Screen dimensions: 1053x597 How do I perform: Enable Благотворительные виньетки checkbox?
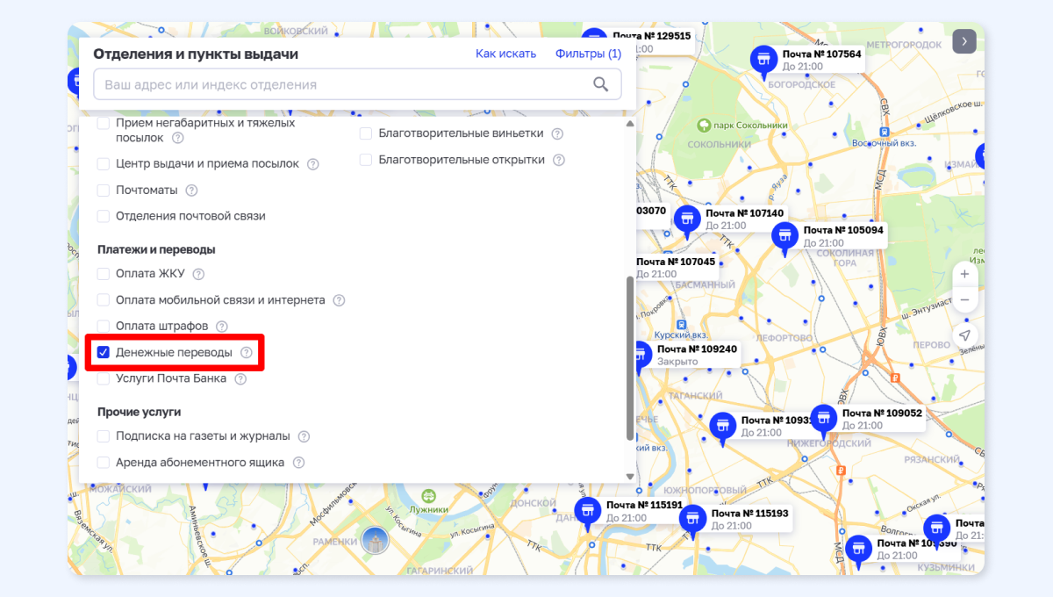(x=366, y=133)
